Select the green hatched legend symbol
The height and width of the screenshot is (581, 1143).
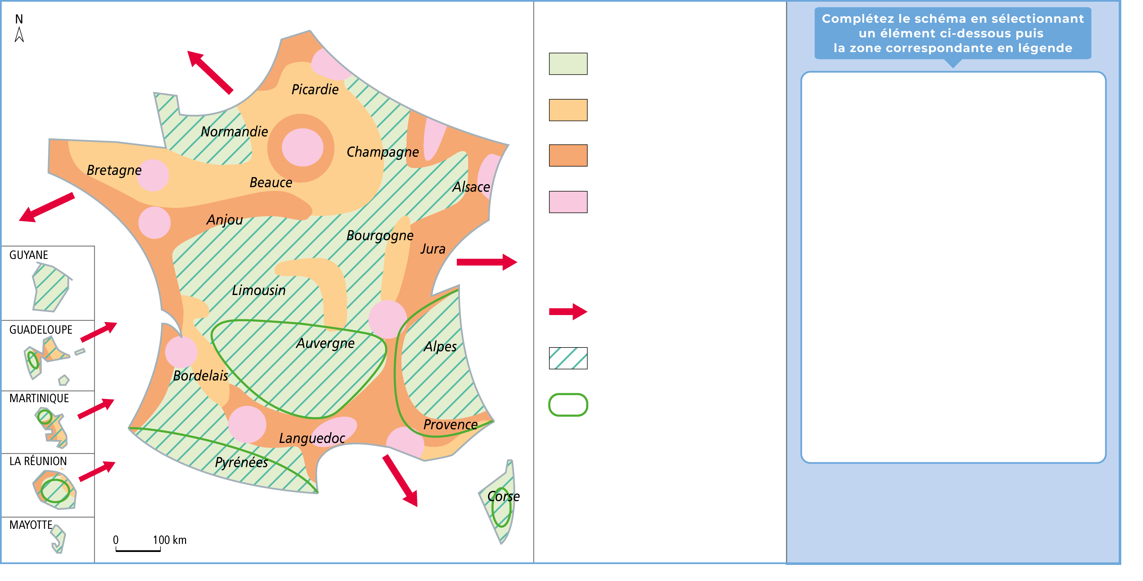point(568,358)
